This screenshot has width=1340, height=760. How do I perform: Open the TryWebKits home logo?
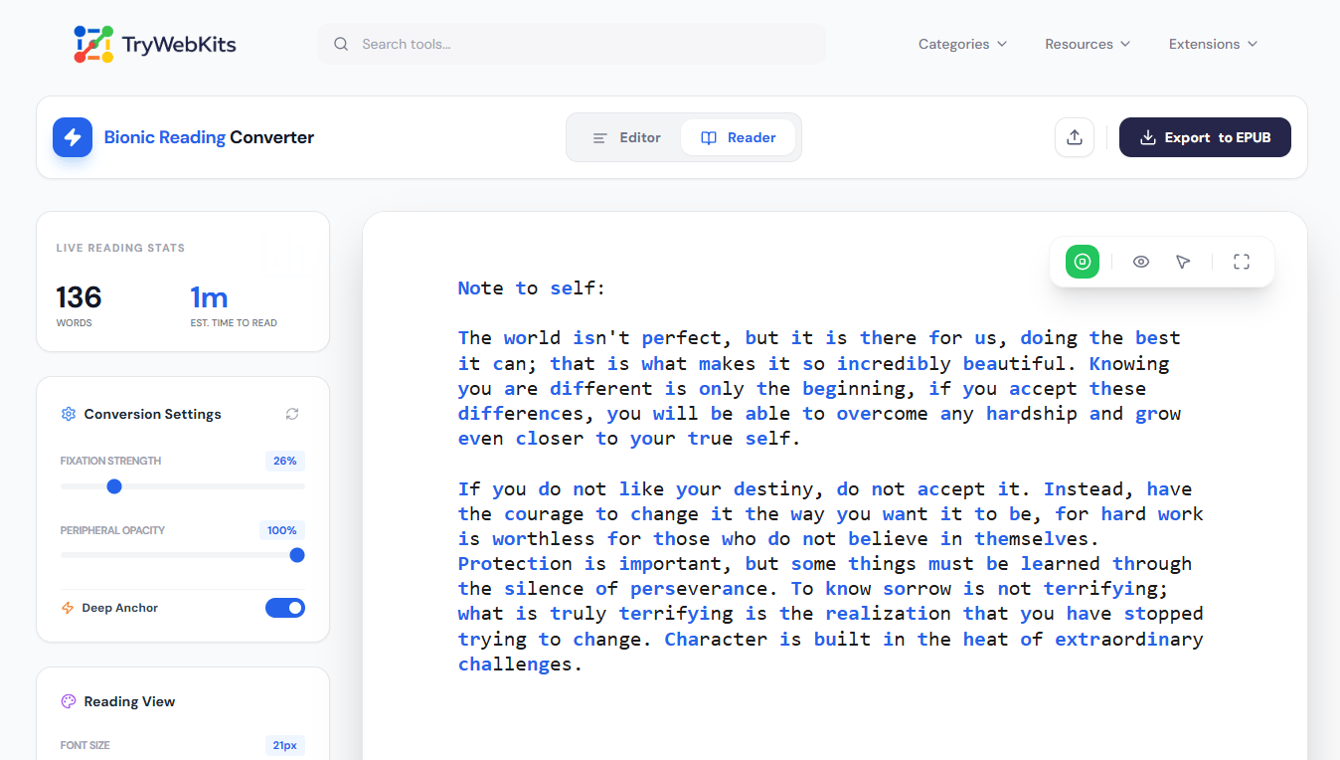(154, 44)
